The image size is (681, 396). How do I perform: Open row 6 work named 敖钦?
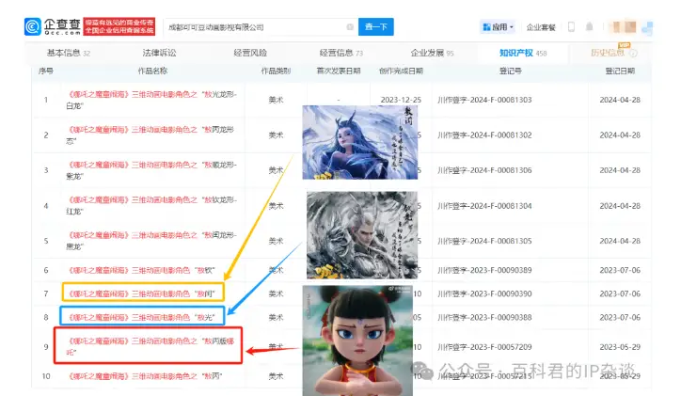click(x=142, y=270)
